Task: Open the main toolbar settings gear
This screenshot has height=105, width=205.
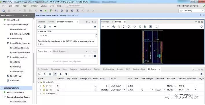Action: coord(72,11)
